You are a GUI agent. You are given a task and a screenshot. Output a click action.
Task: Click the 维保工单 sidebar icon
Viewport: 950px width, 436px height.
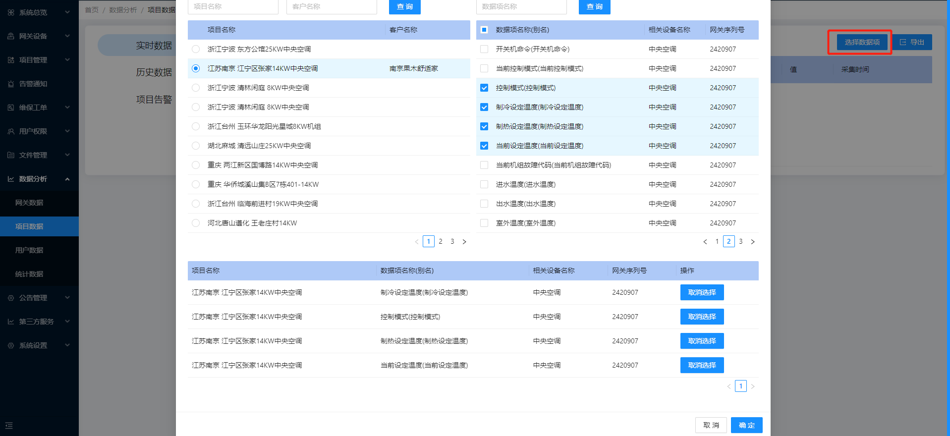point(11,108)
